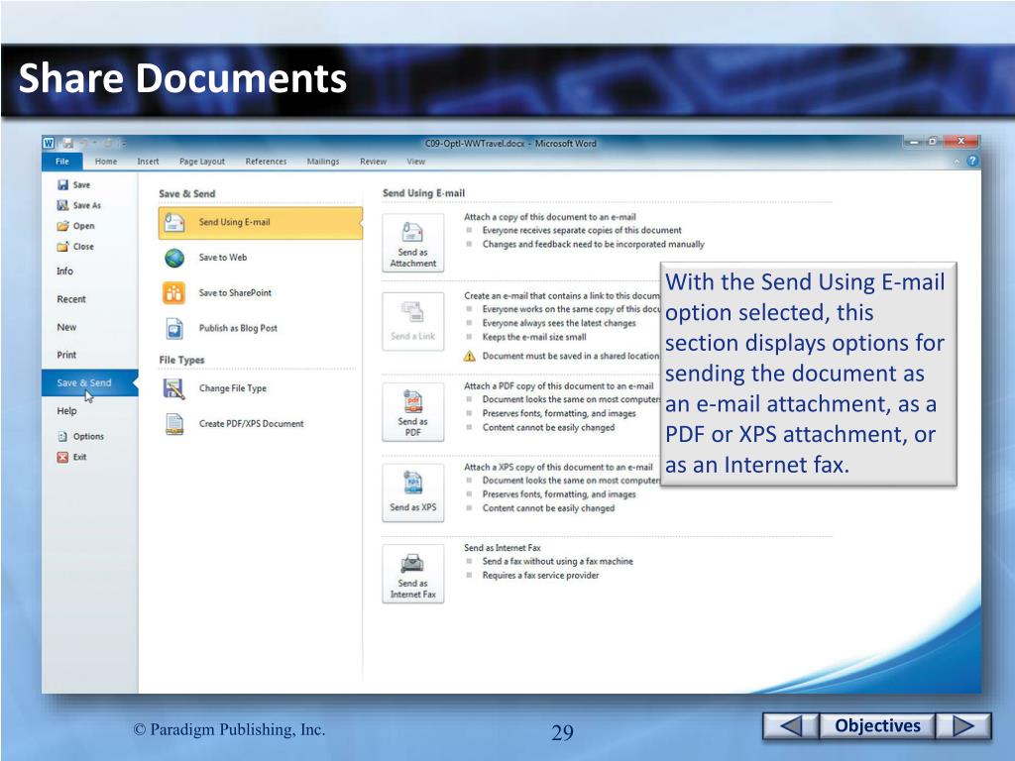The height and width of the screenshot is (761, 1015).
Task: Switch to the Insert ribbon tab
Action: (x=148, y=162)
